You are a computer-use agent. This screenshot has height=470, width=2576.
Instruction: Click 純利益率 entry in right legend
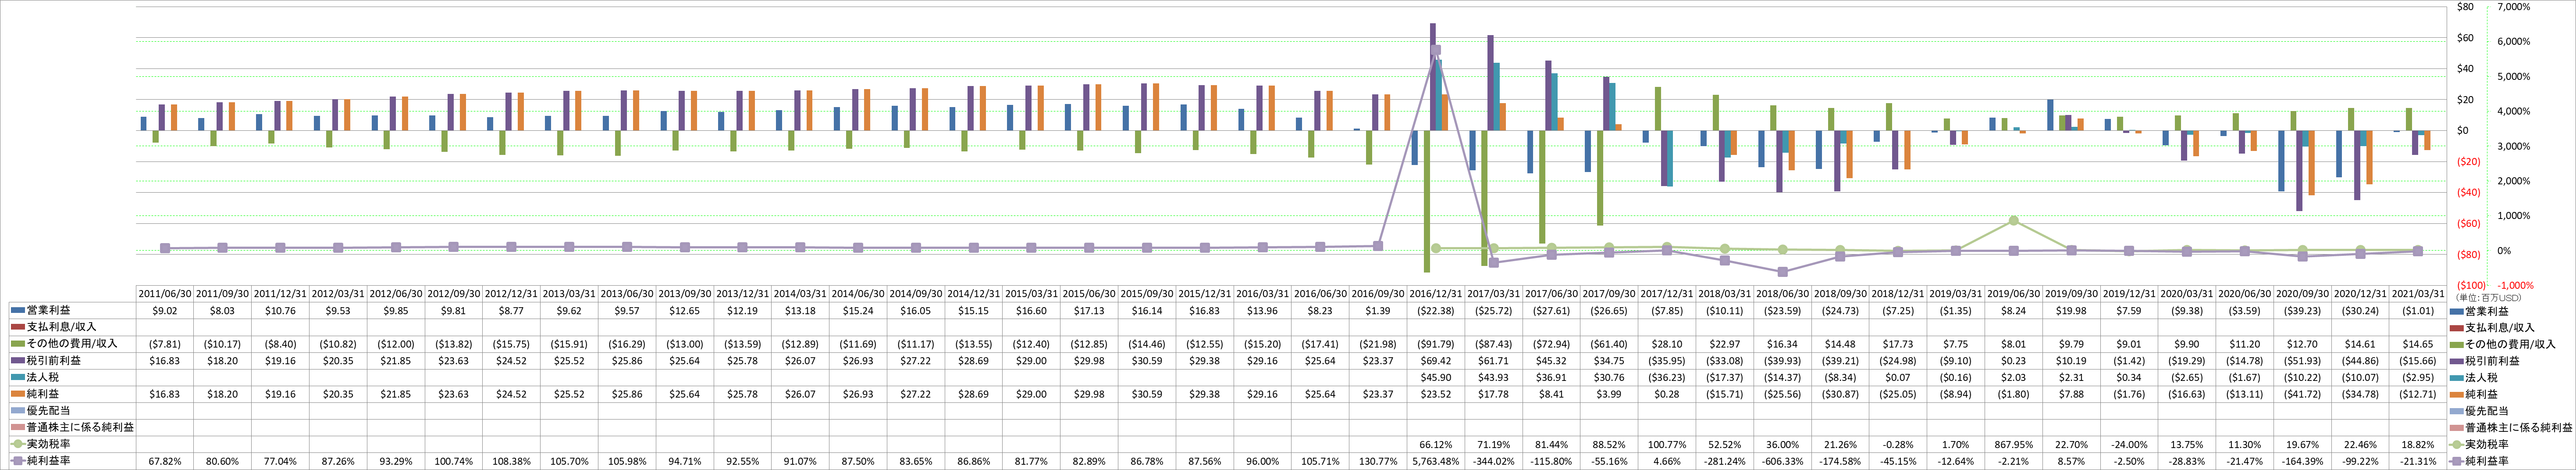(x=2486, y=461)
